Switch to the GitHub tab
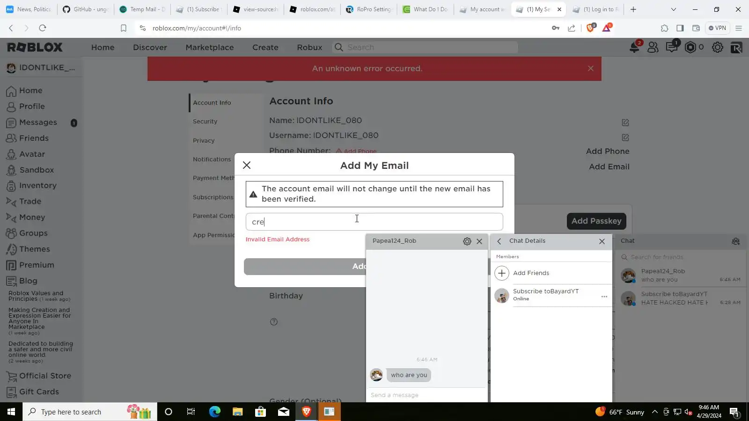 point(85,9)
